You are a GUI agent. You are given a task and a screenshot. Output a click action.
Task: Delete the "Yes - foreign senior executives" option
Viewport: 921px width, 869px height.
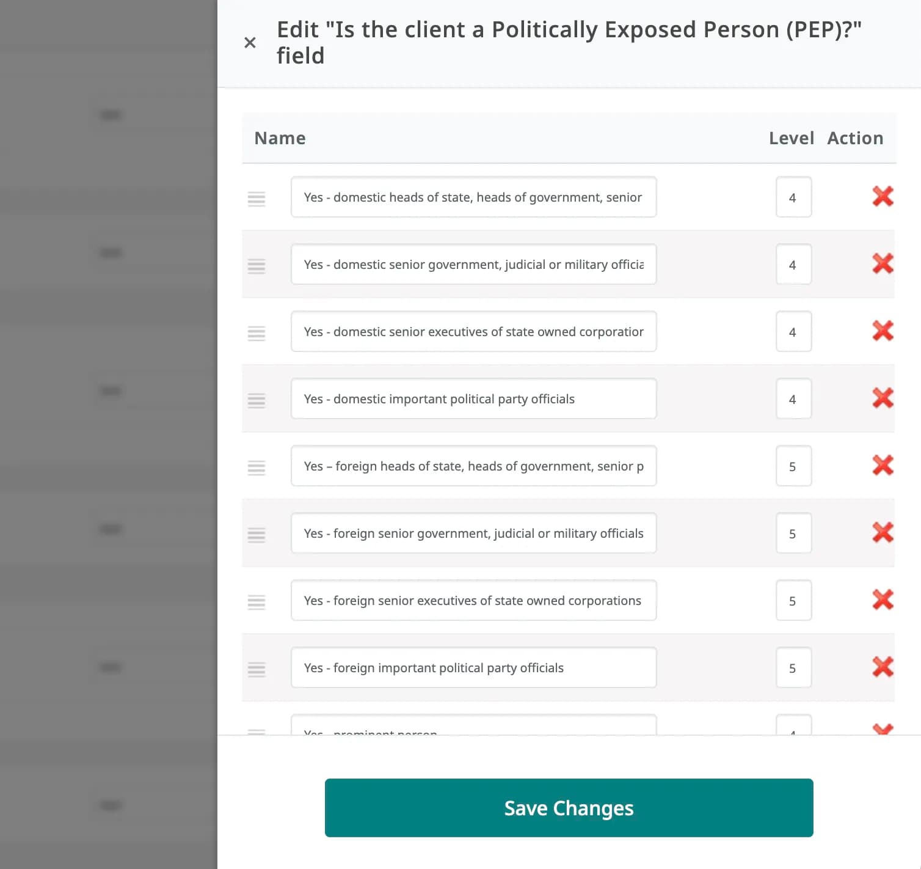(x=883, y=600)
